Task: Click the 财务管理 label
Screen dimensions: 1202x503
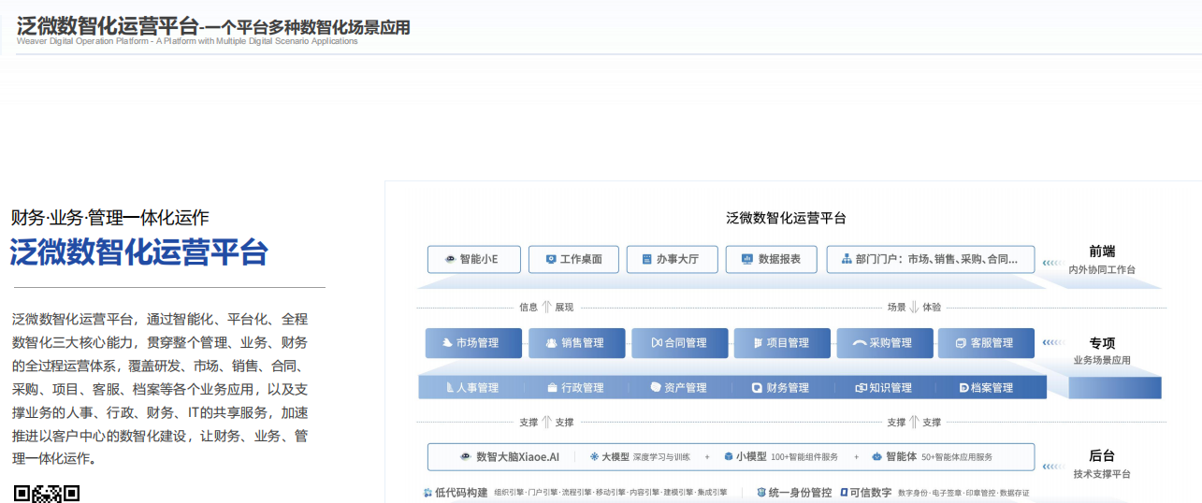Action: pyautogui.click(x=788, y=388)
